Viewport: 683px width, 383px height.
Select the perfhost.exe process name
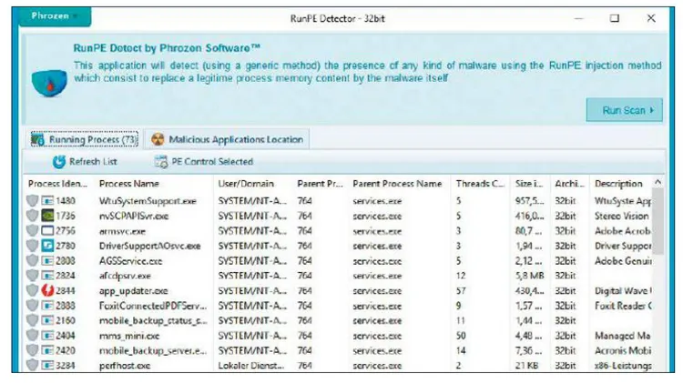(x=125, y=366)
